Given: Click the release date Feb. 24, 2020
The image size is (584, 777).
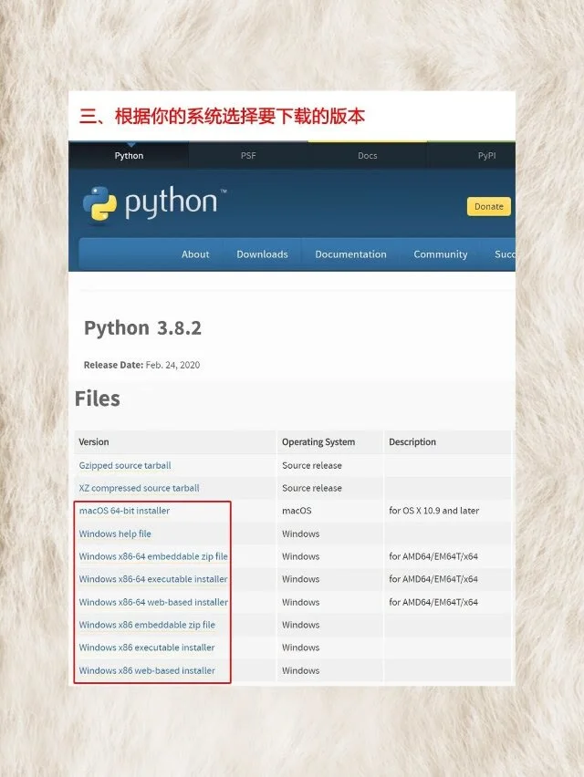Looking at the screenshot, I should pos(172,365).
